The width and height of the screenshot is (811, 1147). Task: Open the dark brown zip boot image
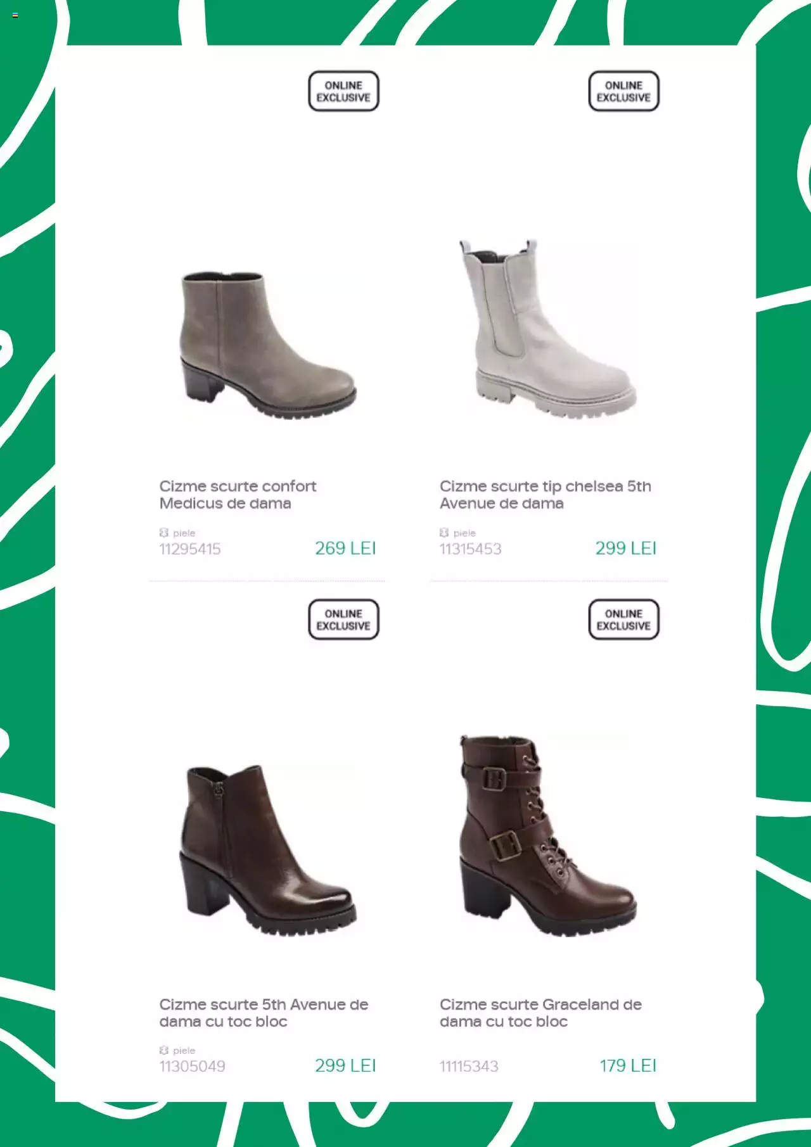point(267,851)
